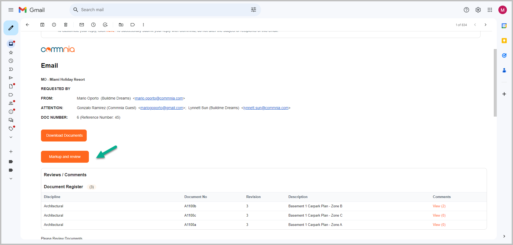This screenshot has width=513, height=245.
Task: Go back to the inbox with back arrow
Action: click(x=27, y=25)
